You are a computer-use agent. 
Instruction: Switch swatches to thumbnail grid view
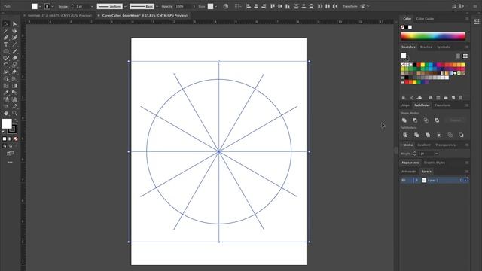465,56
